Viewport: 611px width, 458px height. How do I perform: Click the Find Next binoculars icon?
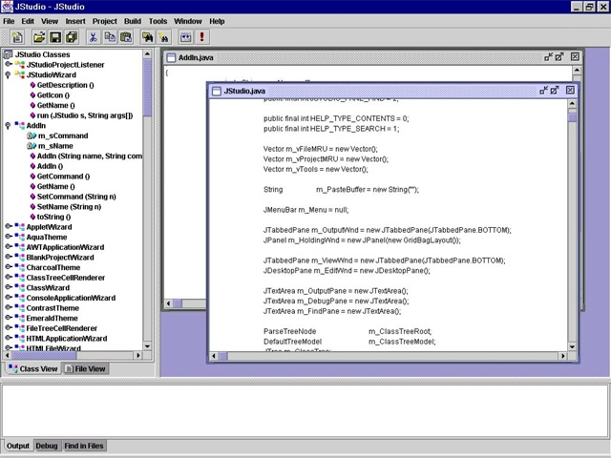pos(164,37)
